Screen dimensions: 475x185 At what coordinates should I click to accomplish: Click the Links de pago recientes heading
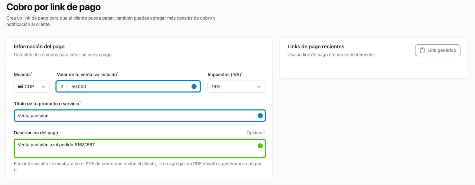coord(316,46)
